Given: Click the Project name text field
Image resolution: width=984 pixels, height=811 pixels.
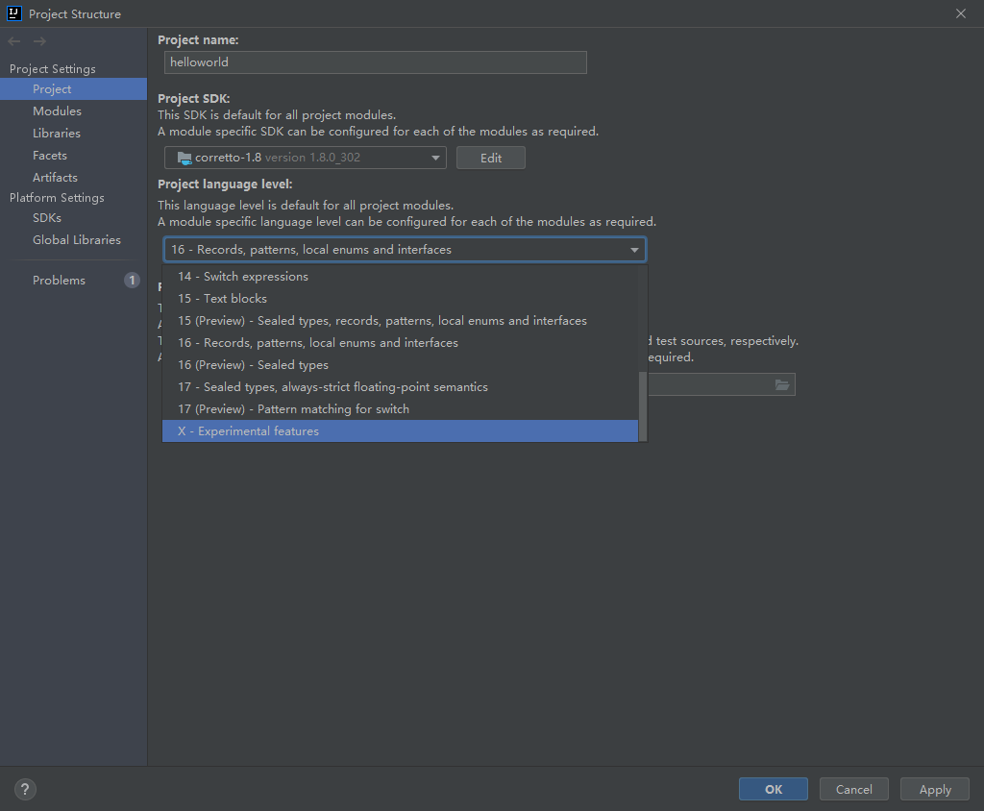Looking at the screenshot, I should click(x=375, y=62).
